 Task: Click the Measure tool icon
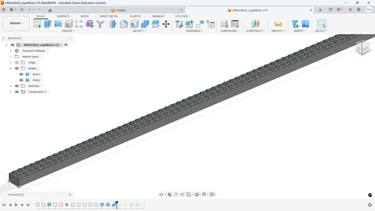(x=278, y=24)
